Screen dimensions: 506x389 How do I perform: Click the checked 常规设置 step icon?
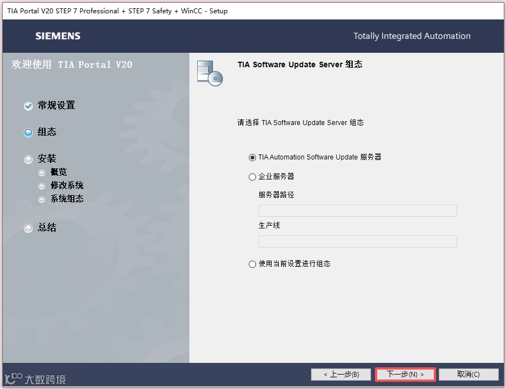click(x=28, y=106)
